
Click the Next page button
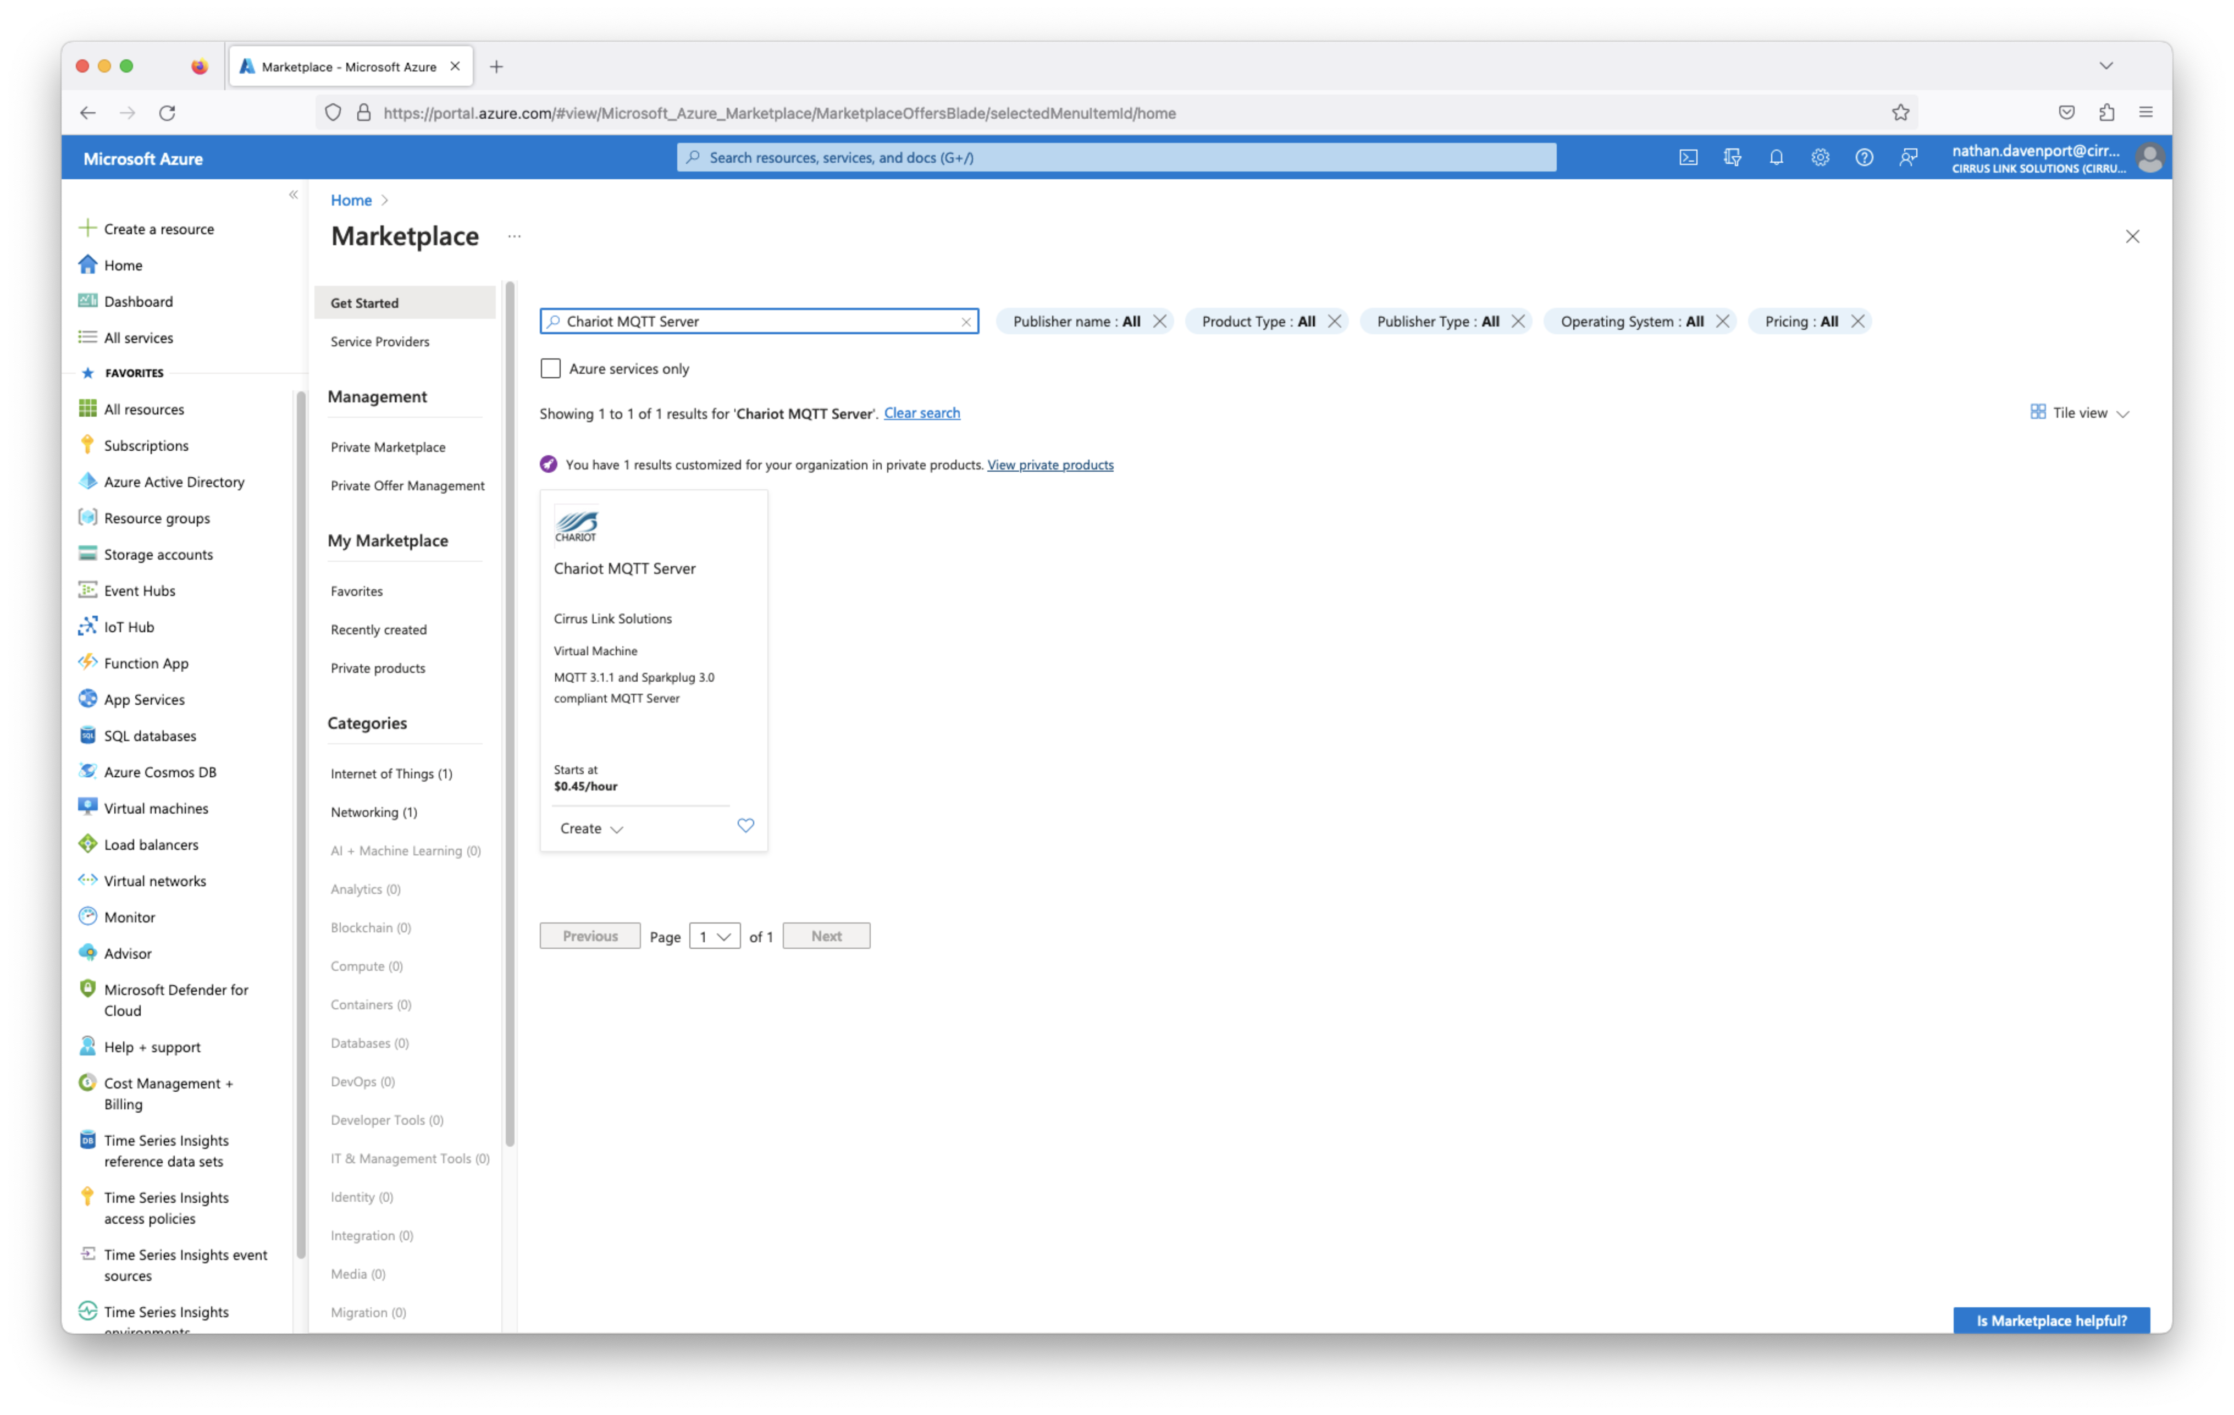826,935
